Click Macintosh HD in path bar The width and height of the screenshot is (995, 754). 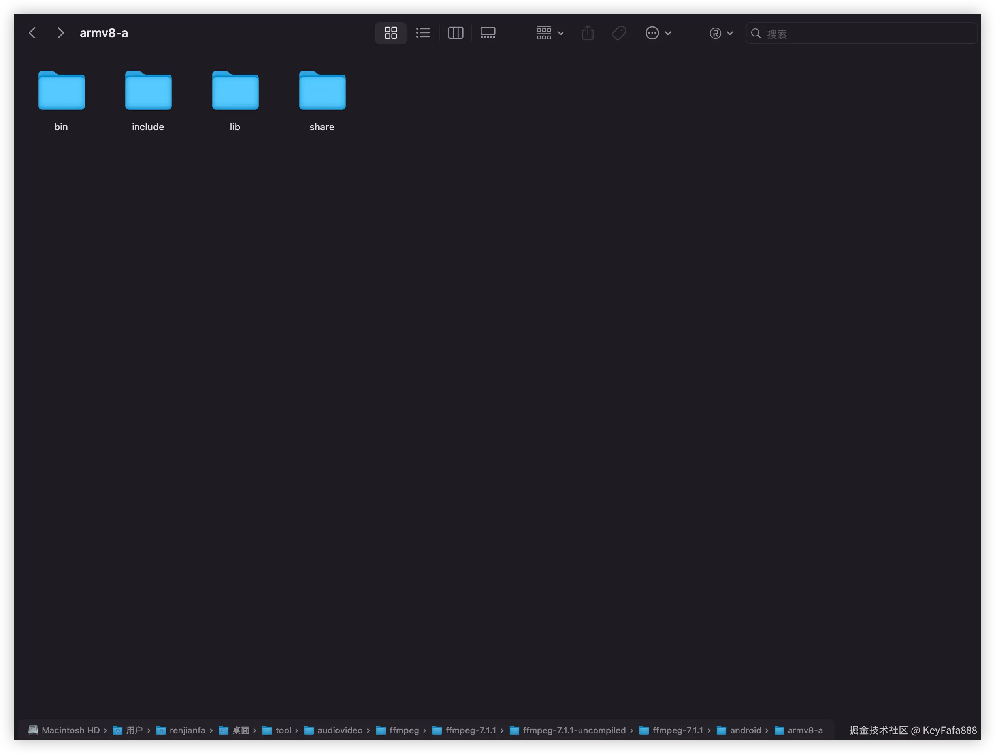coord(70,730)
